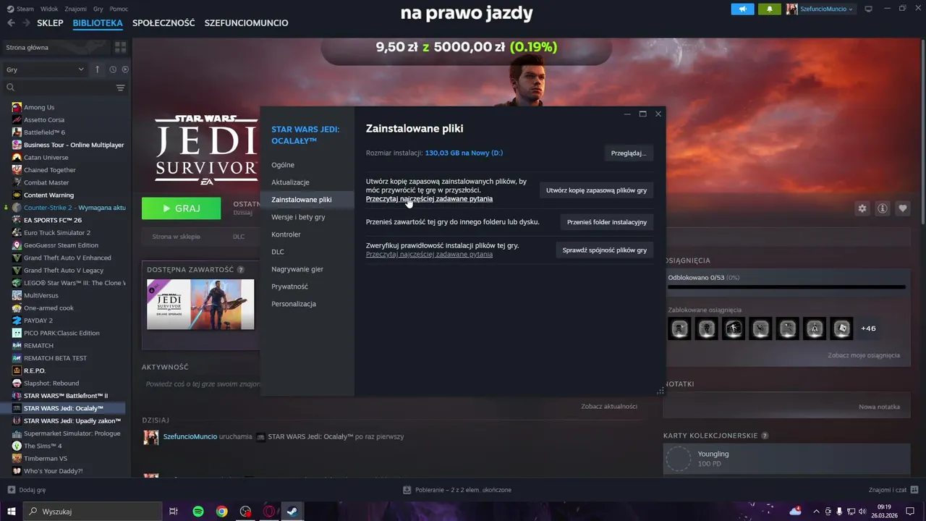Select Assetto Corsa game icon
Image resolution: width=926 pixels, height=521 pixels.
pyautogui.click(x=17, y=119)
